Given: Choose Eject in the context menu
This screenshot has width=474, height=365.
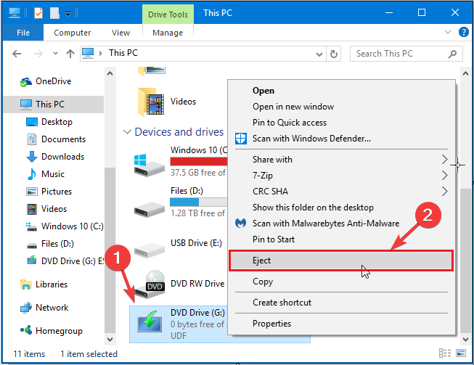Looking at the screenshot, I should click(x=341, y=261).
